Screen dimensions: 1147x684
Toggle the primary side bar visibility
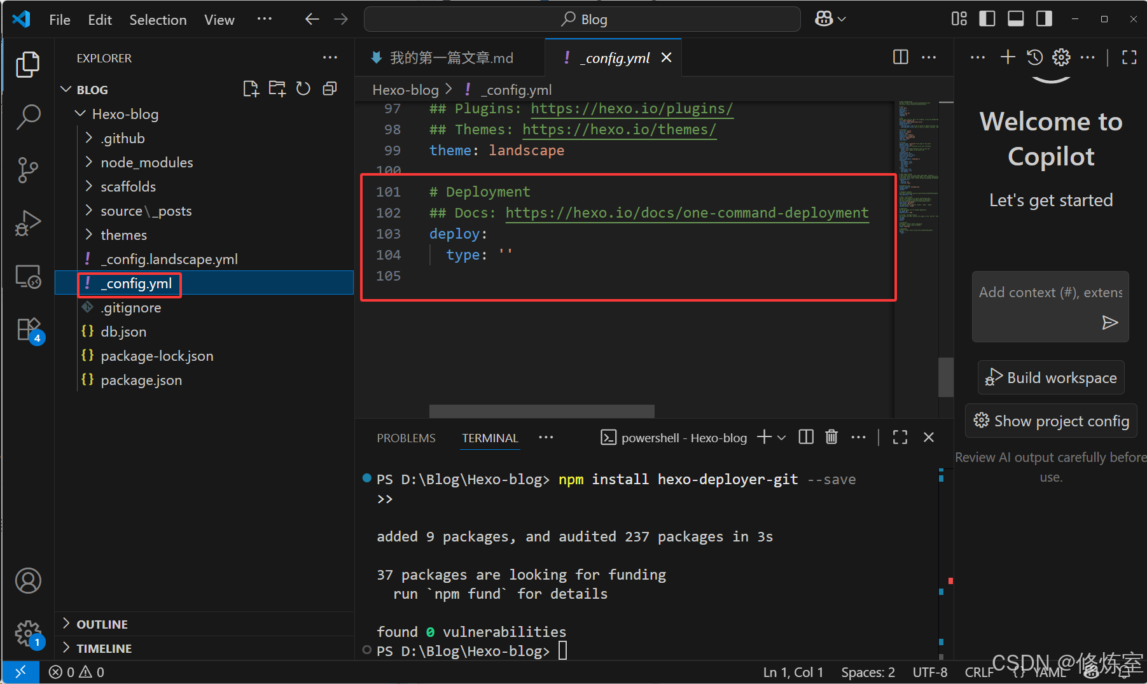click(987, 19)
